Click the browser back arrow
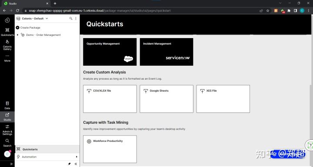This screenshot has width=313, height=167. pyautogui.click(x=4, y=10)
